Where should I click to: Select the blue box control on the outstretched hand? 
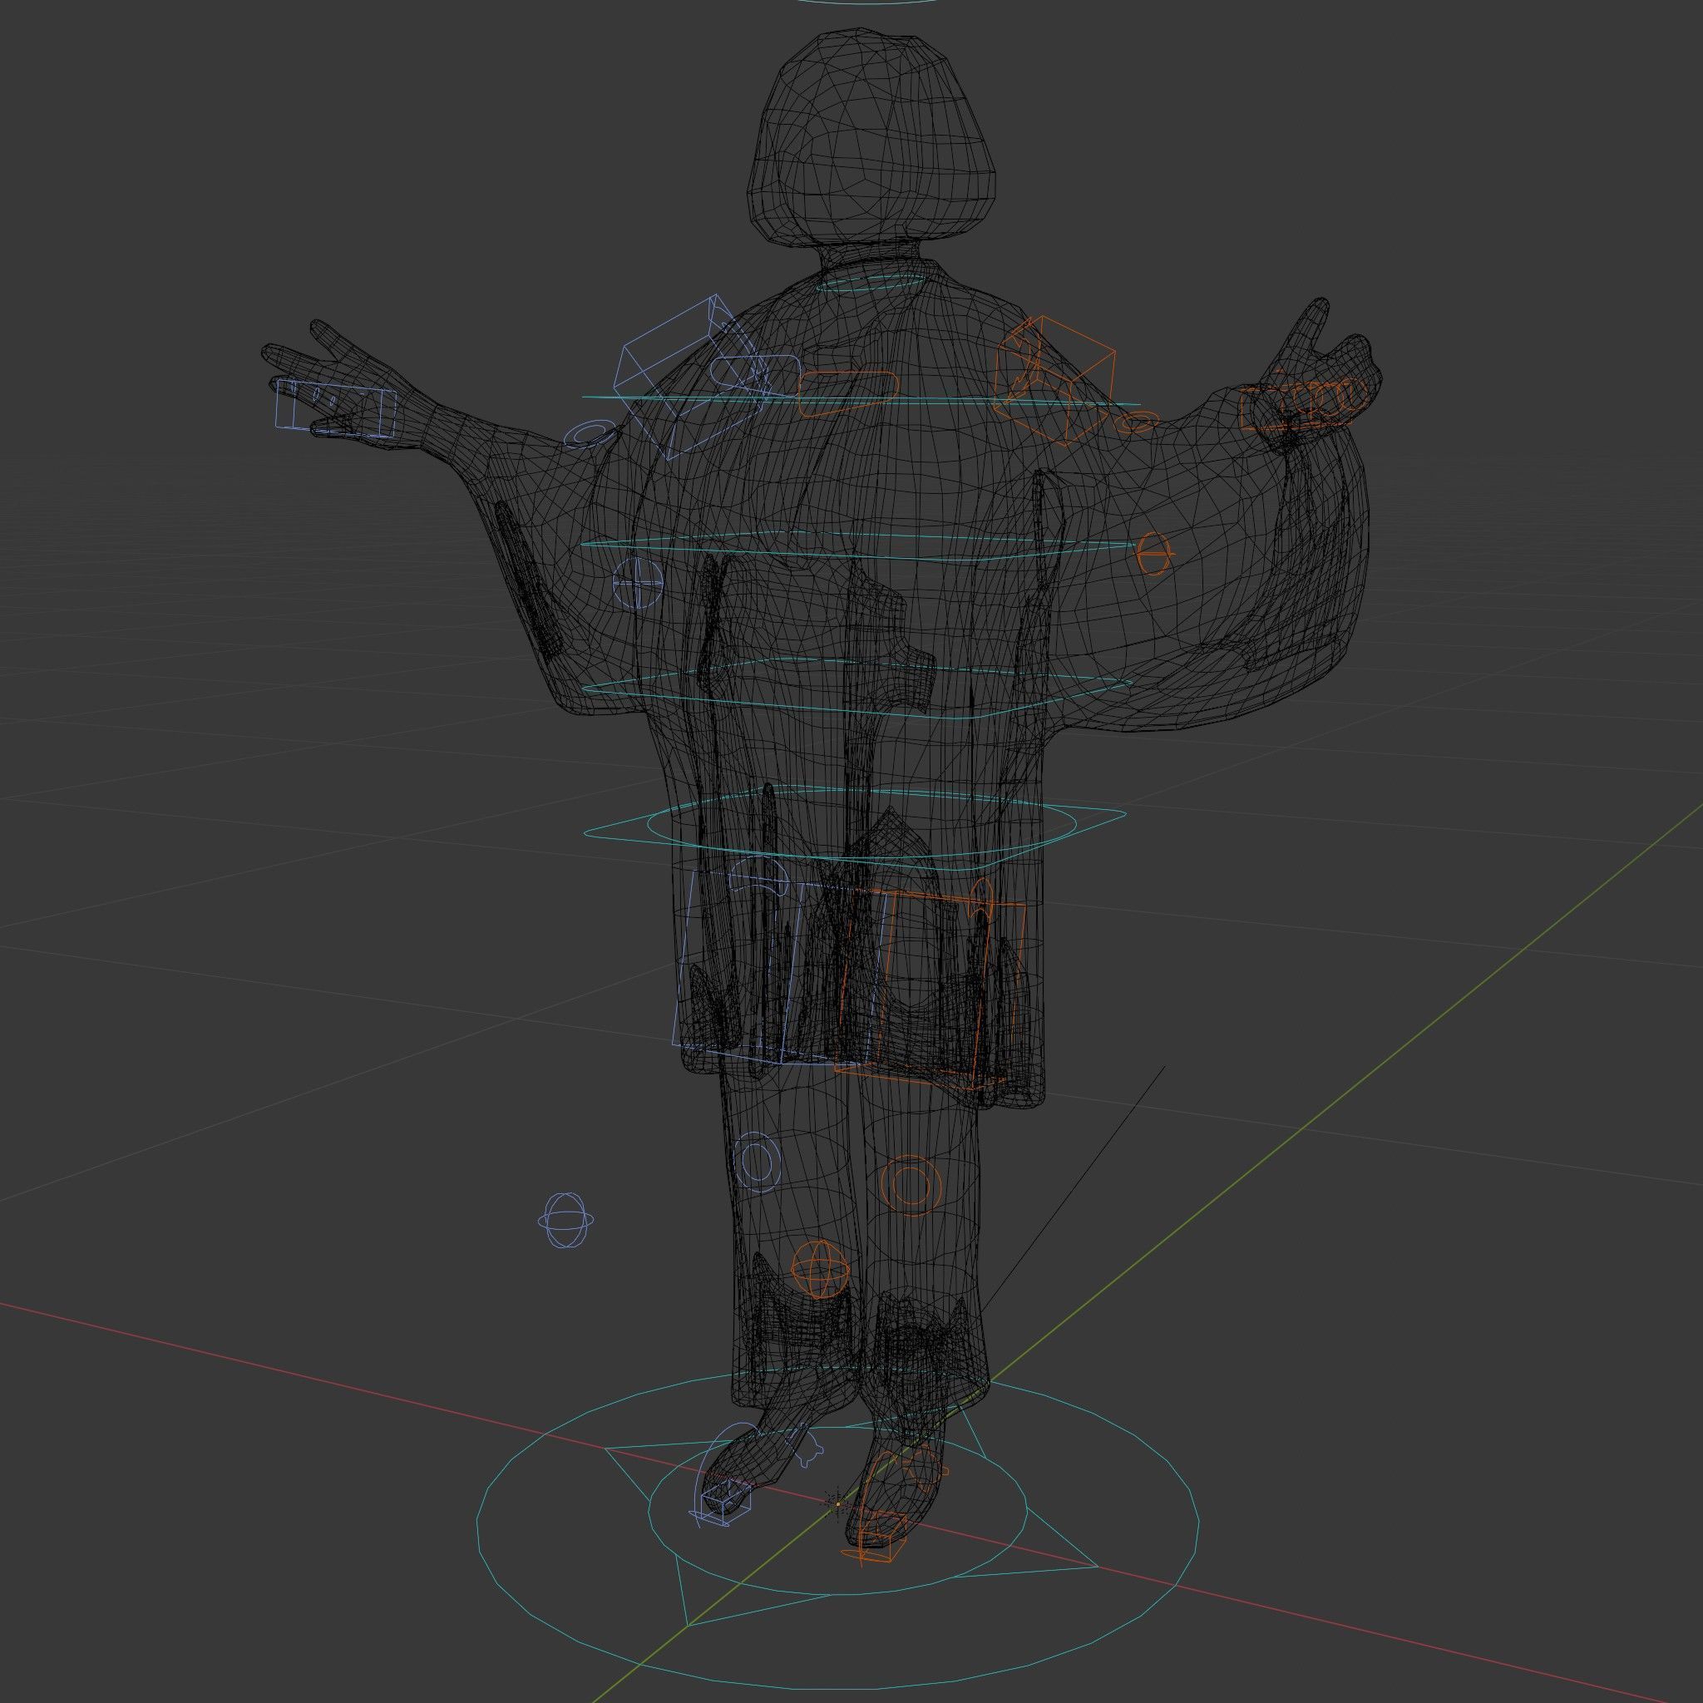(x=336, y=408)
